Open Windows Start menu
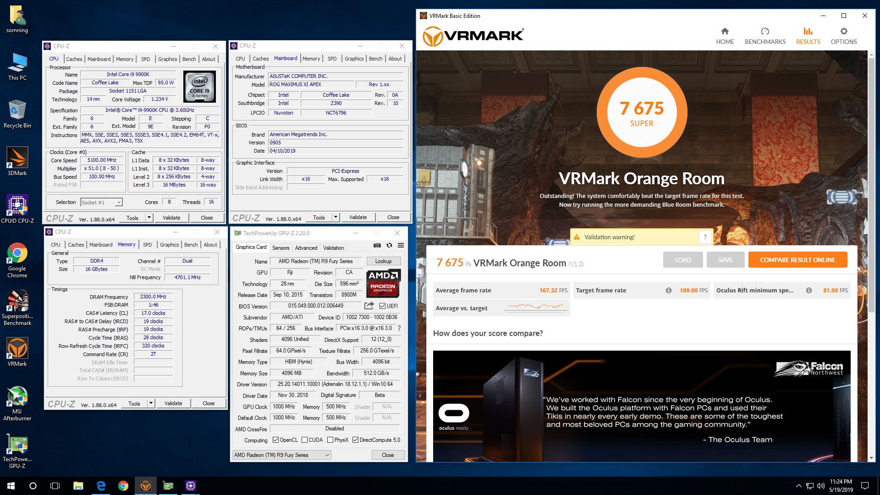This screenshot has height=495, width=880. [11, 486]
